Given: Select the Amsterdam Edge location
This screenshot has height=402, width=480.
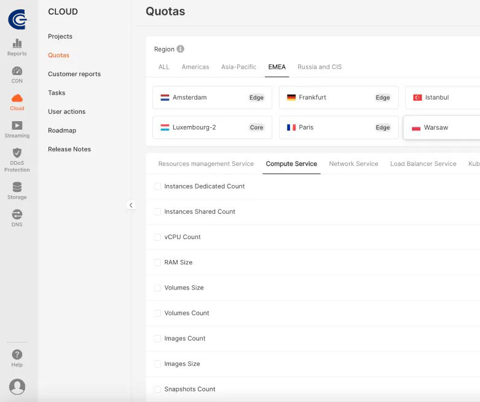Looking at the screenshot, I should pyautogui.click(x=212, y=98).
